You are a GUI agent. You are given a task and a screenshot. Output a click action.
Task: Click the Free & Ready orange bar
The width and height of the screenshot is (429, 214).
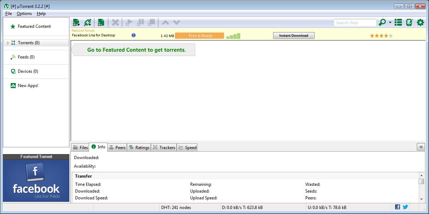click(x=199, y=36)
